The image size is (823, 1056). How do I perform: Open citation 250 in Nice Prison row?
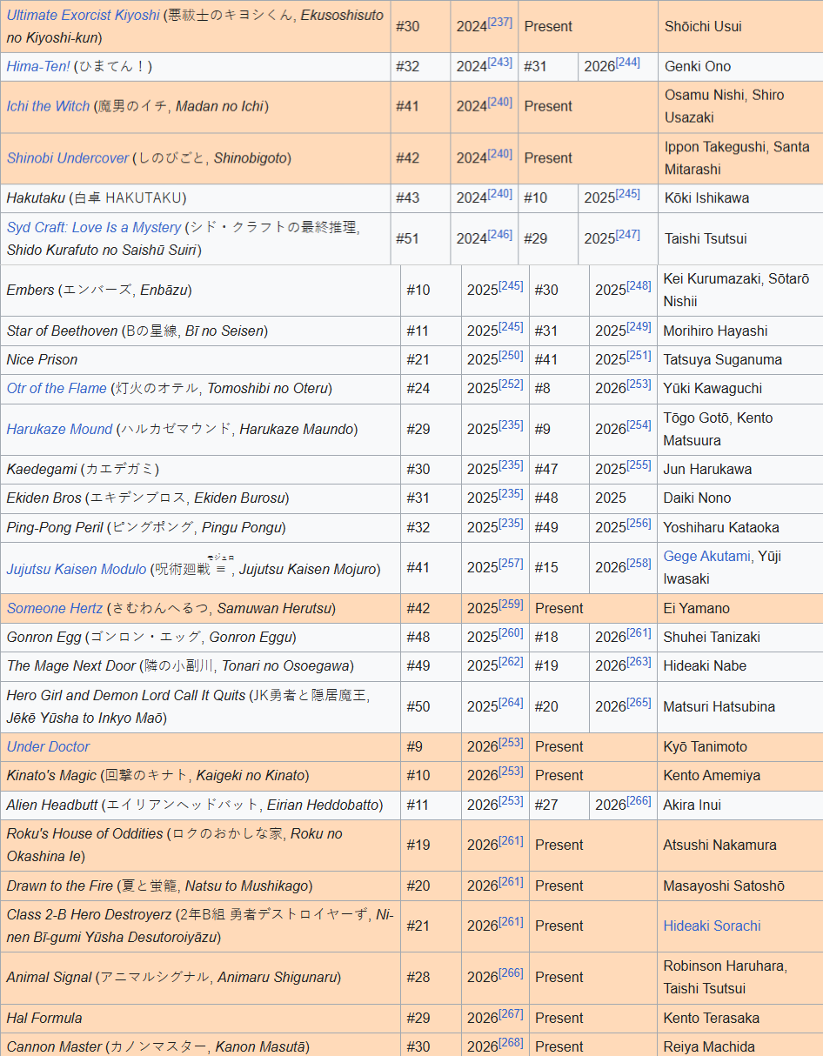pyautogui.click(x=511, y=355)
